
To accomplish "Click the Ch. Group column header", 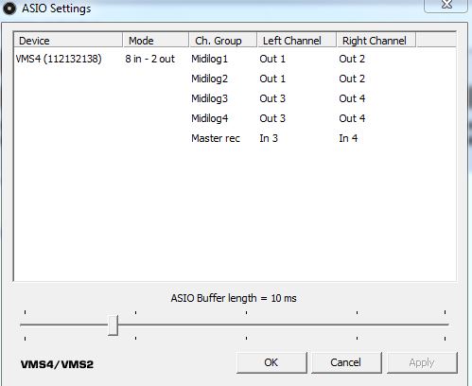I will [222, 41].
